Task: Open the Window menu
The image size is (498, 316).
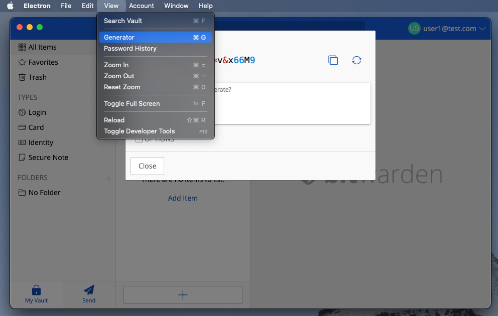Action: coord(176,6)
